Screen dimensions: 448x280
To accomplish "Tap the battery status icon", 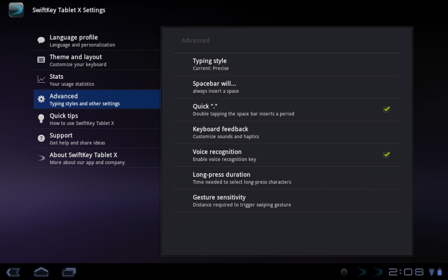I will tap(439, 272).
